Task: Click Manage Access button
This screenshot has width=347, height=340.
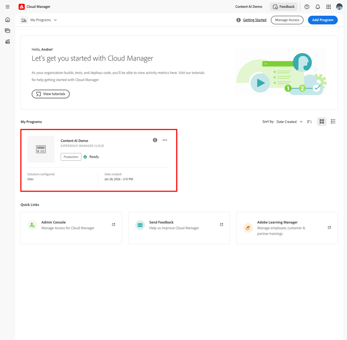Action: (x=287, y=20)
